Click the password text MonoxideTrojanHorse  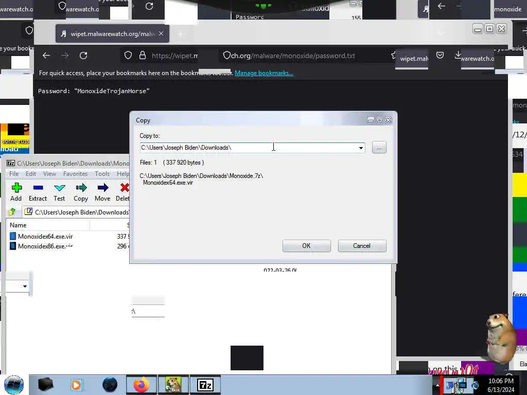(x=112, y=91)
